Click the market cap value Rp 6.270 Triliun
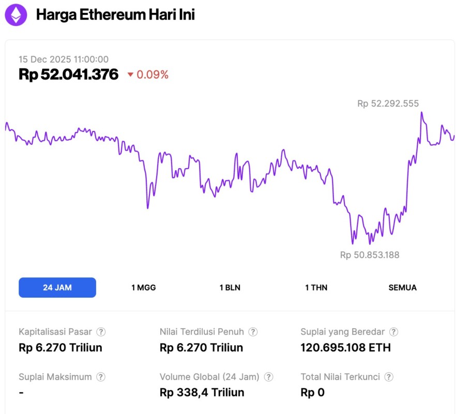This screenshot has height=414, width=456. pos(60,347)
